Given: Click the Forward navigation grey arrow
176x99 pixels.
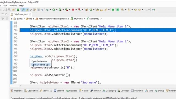Looking at the screenshot, I should coord(146,10).
